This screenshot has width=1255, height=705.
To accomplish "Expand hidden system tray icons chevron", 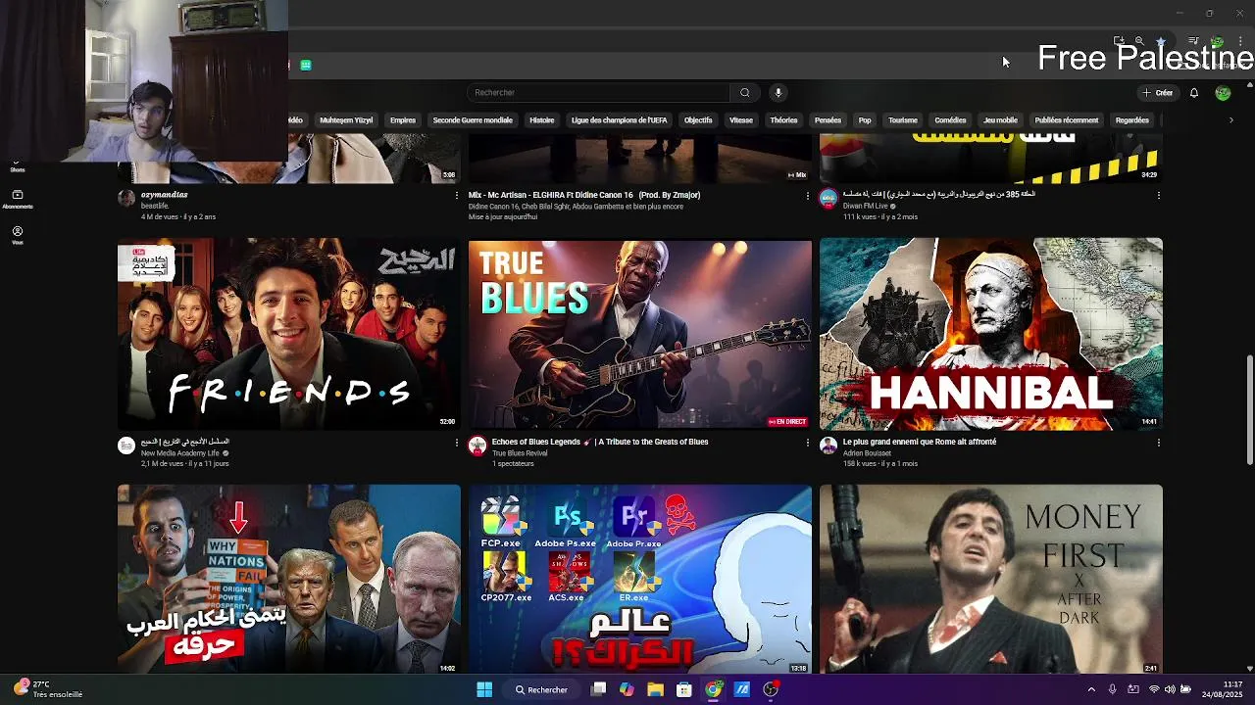I will (x=1091, y=689).
